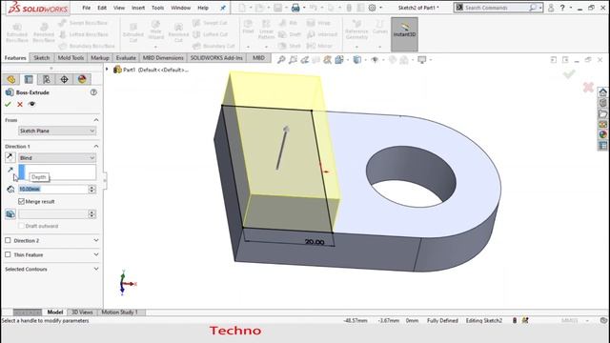Expand the Selected Contours section chevron
Screen dimensions: 610x343
pos(96,269)
